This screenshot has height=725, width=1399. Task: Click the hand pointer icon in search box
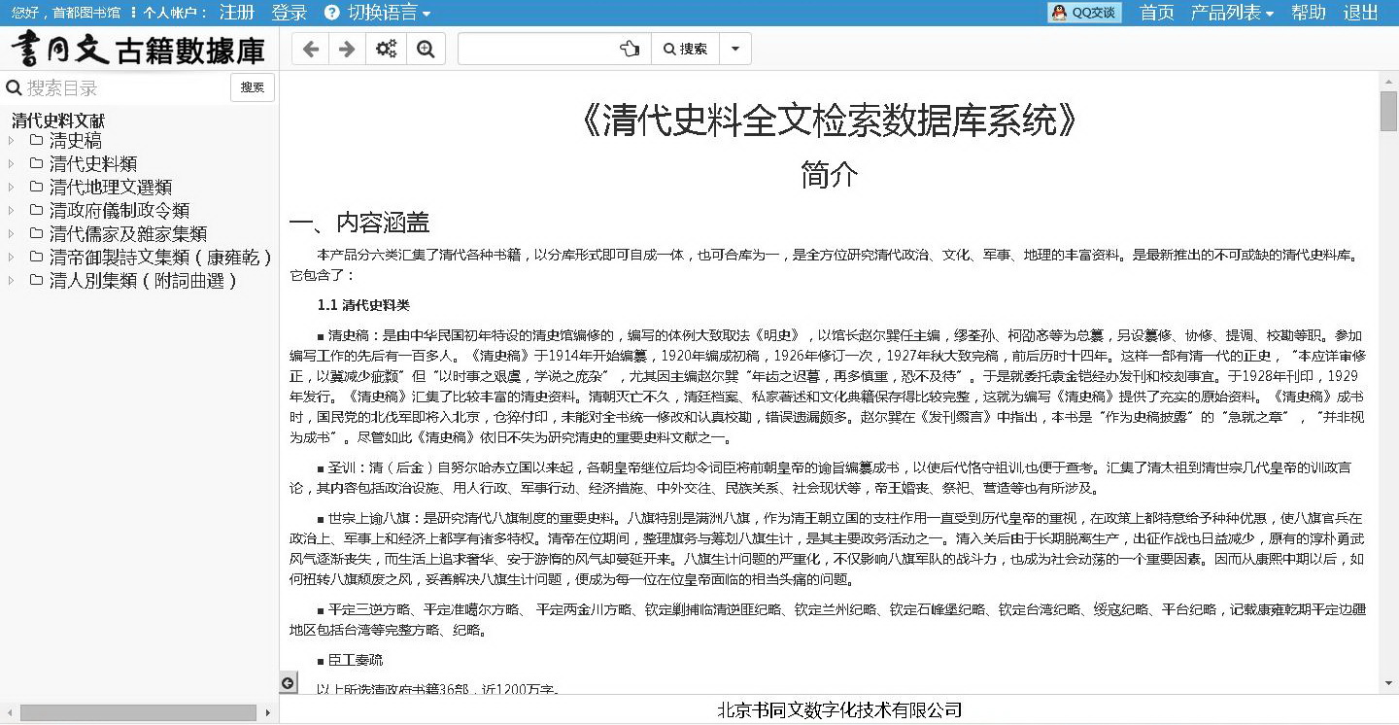click(630, 49)
